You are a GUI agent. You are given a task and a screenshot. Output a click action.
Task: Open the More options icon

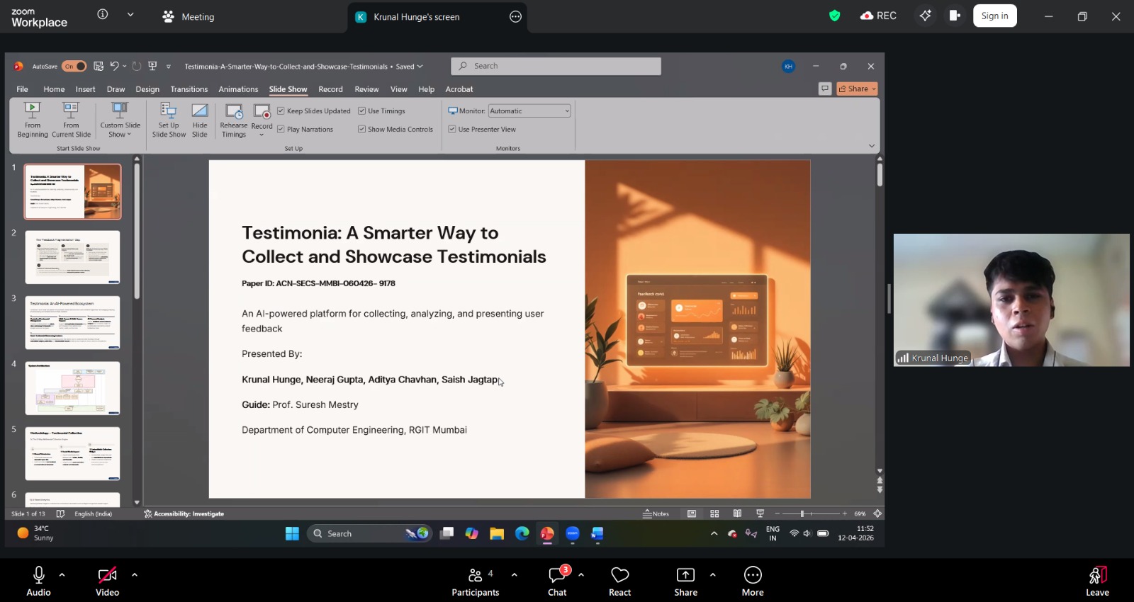point(753,575)
